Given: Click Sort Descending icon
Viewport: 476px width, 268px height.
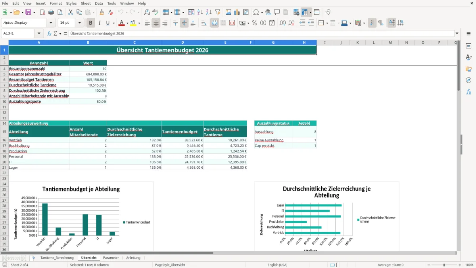Looking at the screenshot, I should pyautogui.click(x=209, y=12).
